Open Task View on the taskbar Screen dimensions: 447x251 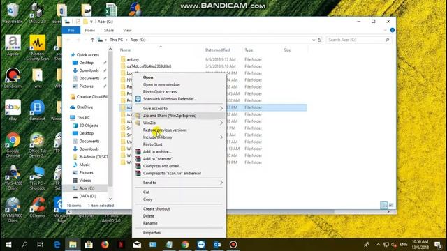(40, 245)
